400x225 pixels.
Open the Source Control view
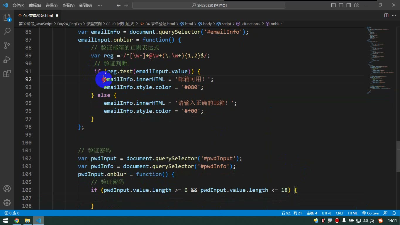pyautogui.click(x=7, y=45)
